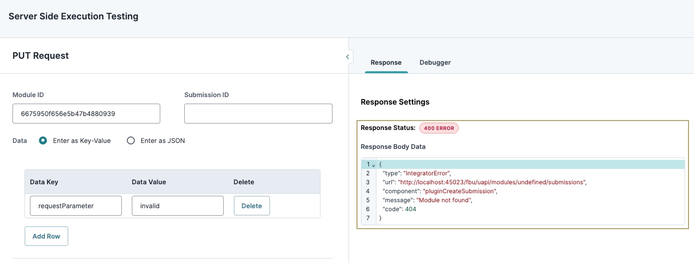Click the Submission ID label
Image resolution: width=694 pixels, height=263 pixels.
click(207, 95)
